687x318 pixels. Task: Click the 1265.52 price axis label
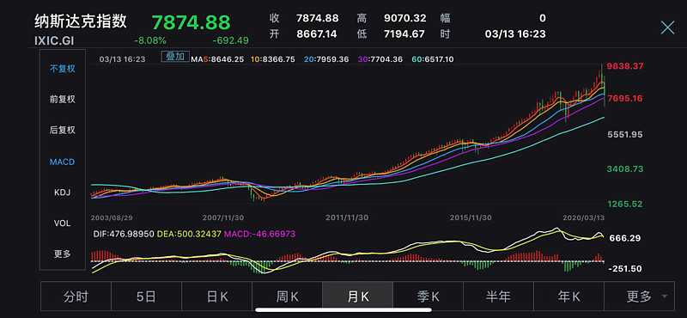[x=624, y=204]
